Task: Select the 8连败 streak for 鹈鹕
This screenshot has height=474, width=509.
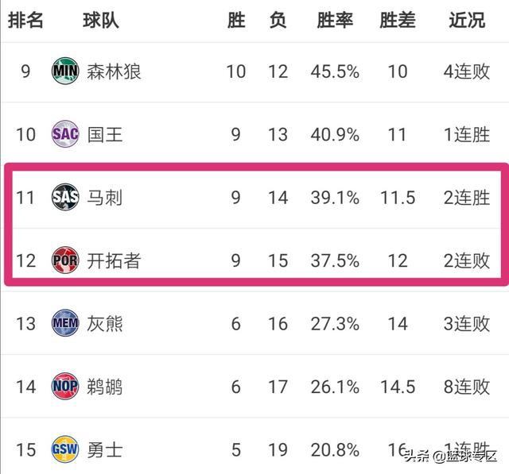Action: 467,387
